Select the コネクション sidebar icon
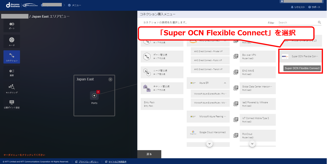This screenshot has height=164, width=327. pos(12,57)
